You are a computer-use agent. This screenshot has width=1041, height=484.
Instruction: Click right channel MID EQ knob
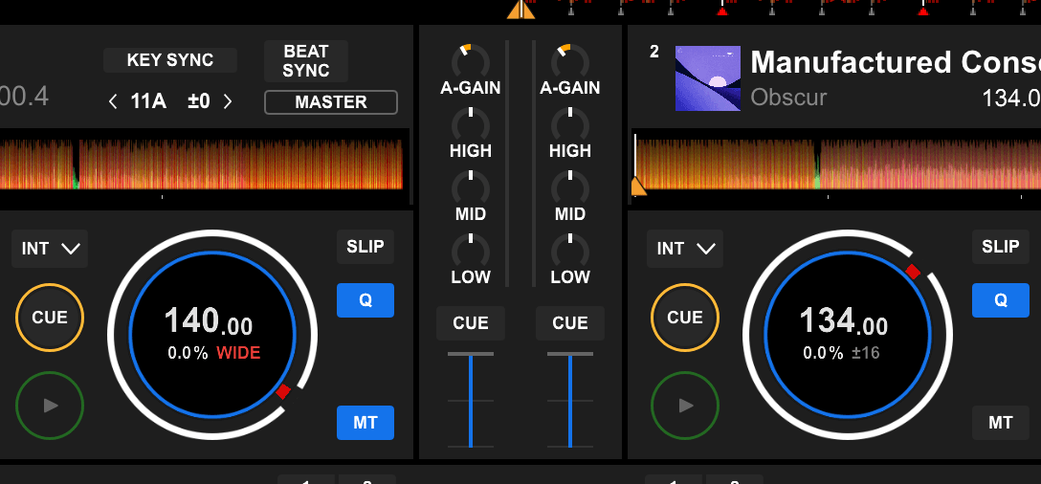pos(570,187)
